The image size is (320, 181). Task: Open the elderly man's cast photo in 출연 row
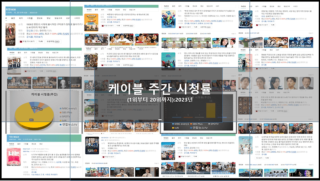coord(306,83)
